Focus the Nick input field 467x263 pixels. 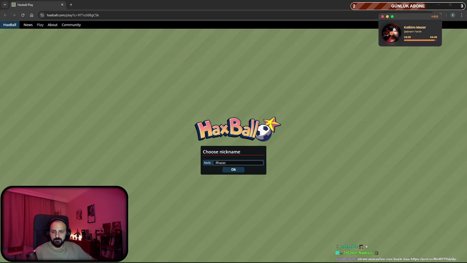pos(238,163)
